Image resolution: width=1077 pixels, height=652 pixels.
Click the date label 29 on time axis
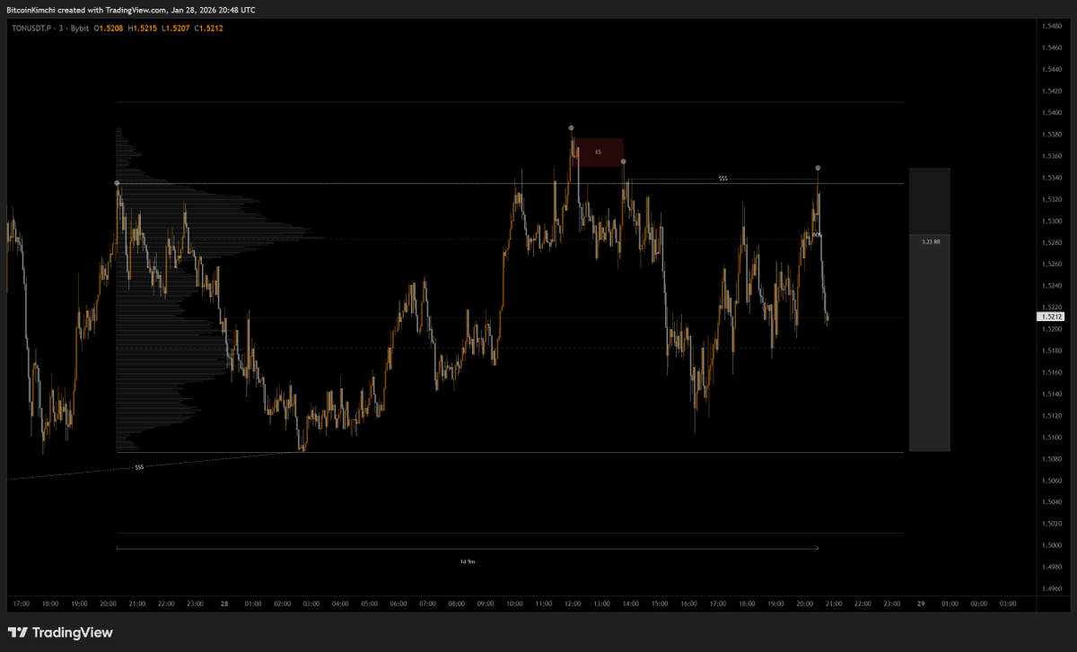[921, 604]
